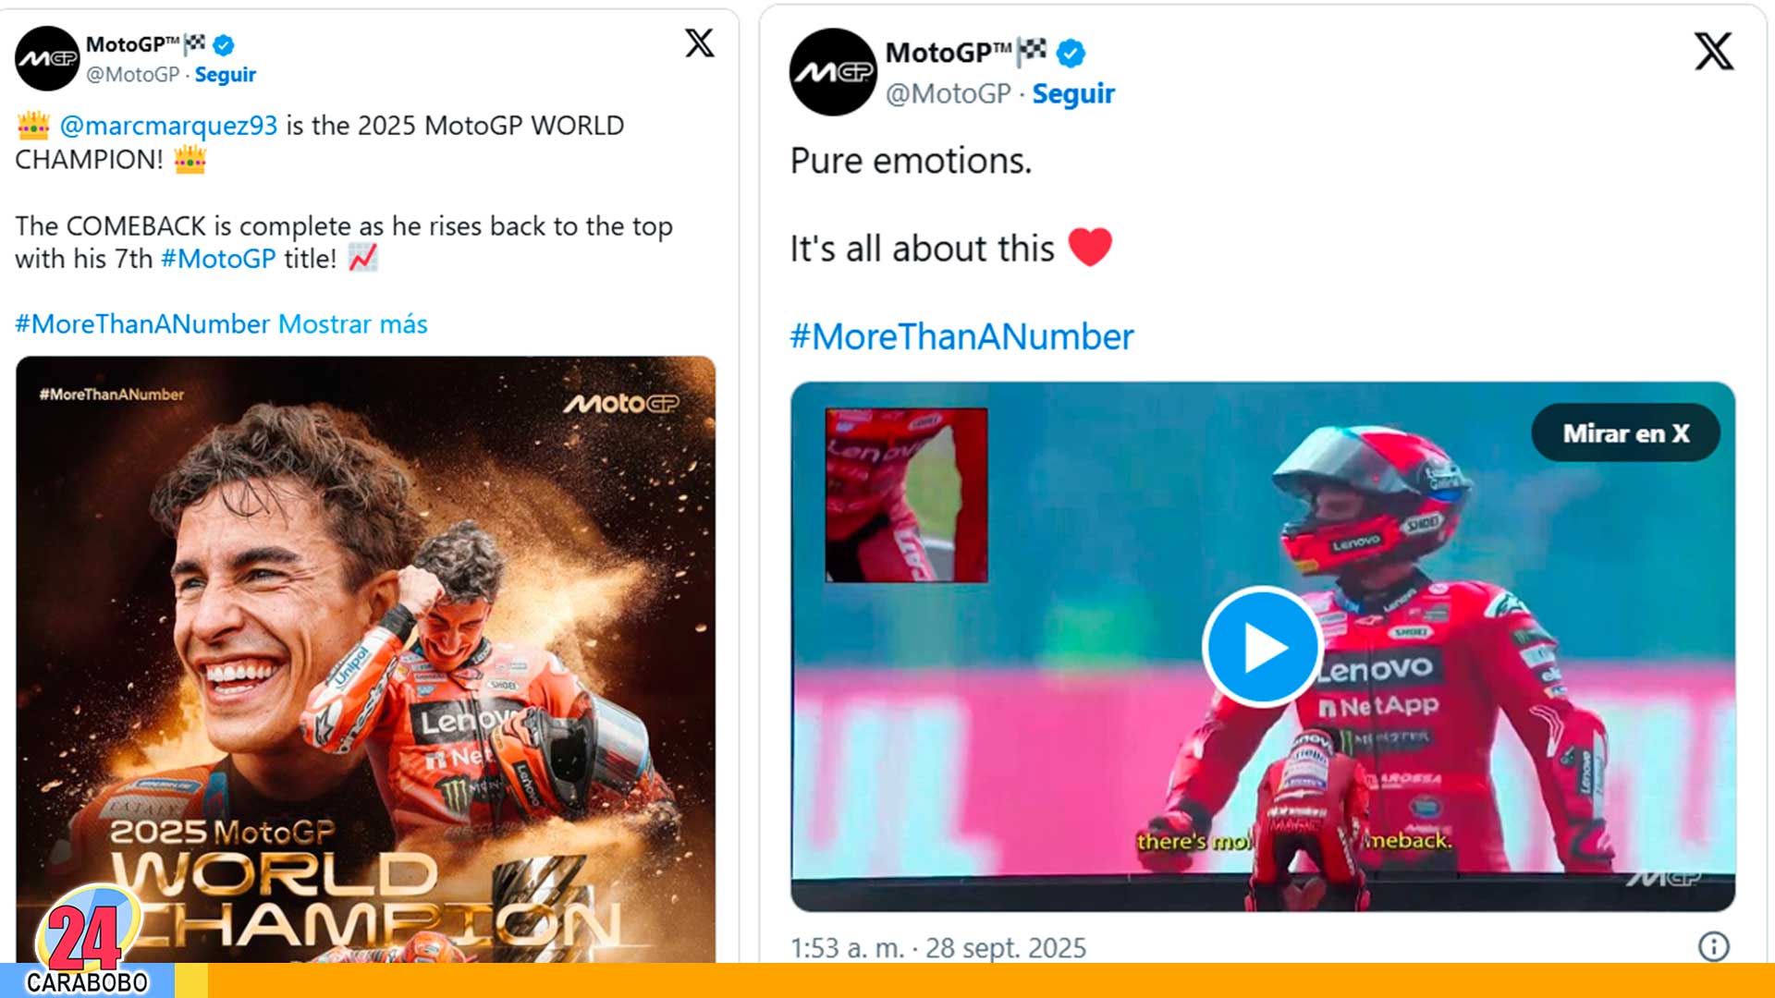The height and width of the screenshot is (998, 1775).
Task: Expand tweet text with Mostrar más
Action: [x=353, y=324]
